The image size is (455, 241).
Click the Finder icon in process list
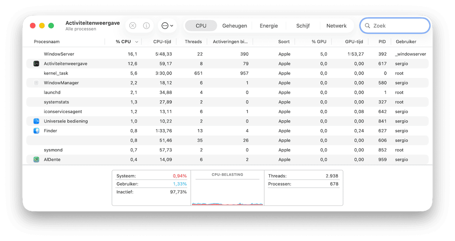click(36, 131)
